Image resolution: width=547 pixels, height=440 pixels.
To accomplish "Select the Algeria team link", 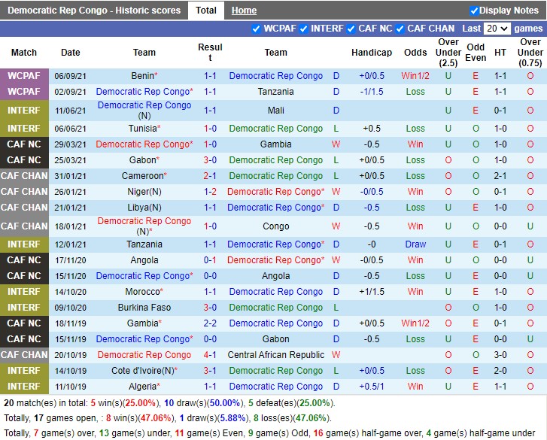I will 142,387.
